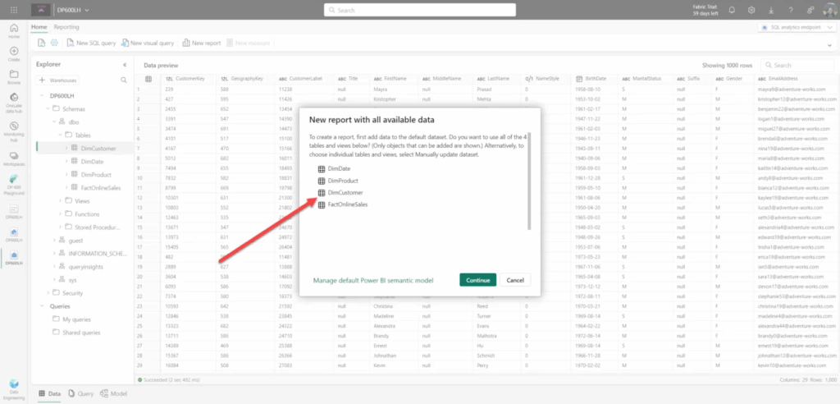
Task: Open Manage default Power BI semantic model link
Action: pyautogui.click(x=373, y=281)
